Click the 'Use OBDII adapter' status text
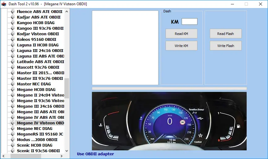The width and height of the screenshot is (268, 159). point(95,154)
